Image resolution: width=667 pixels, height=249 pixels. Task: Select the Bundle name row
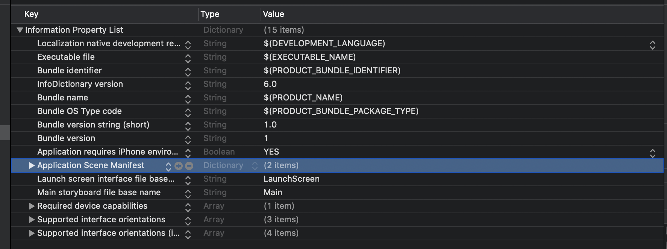[62, 98]
